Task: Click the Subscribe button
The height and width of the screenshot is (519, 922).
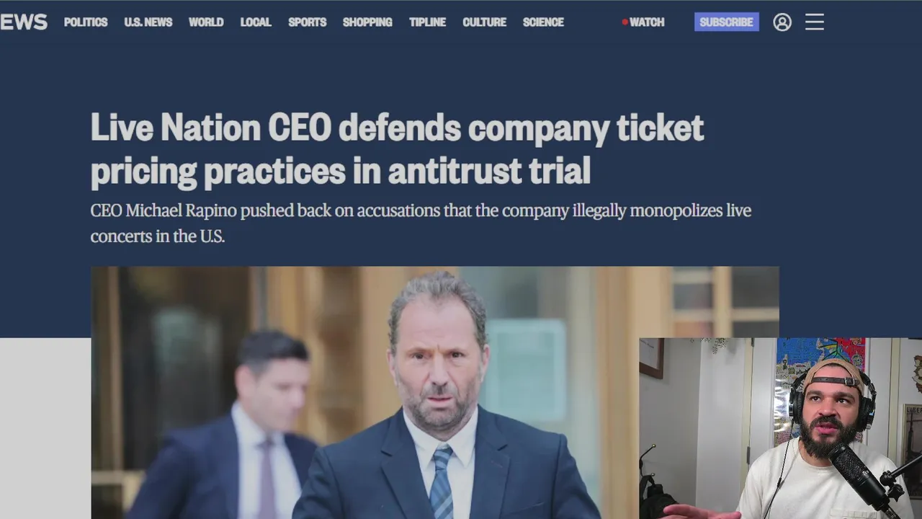Action: click(x=726, y=22)
